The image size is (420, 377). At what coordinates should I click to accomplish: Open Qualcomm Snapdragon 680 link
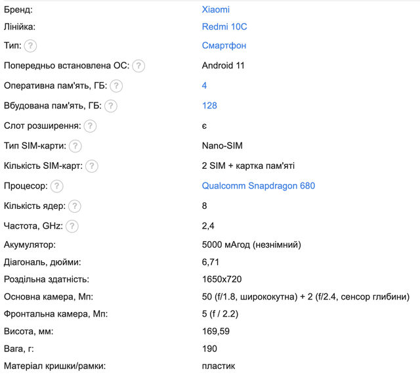[x=259, y=186]
